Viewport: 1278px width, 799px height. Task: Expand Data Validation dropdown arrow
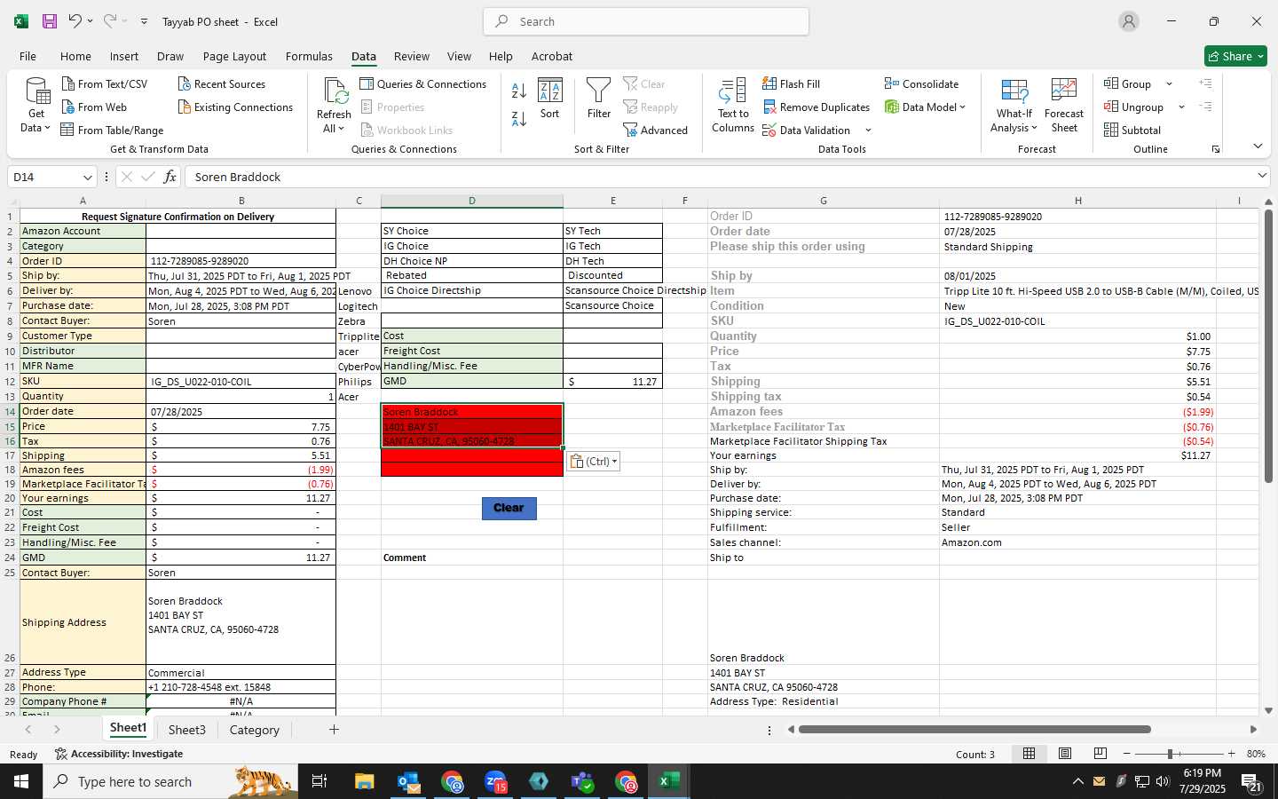(x=868, y=131)
